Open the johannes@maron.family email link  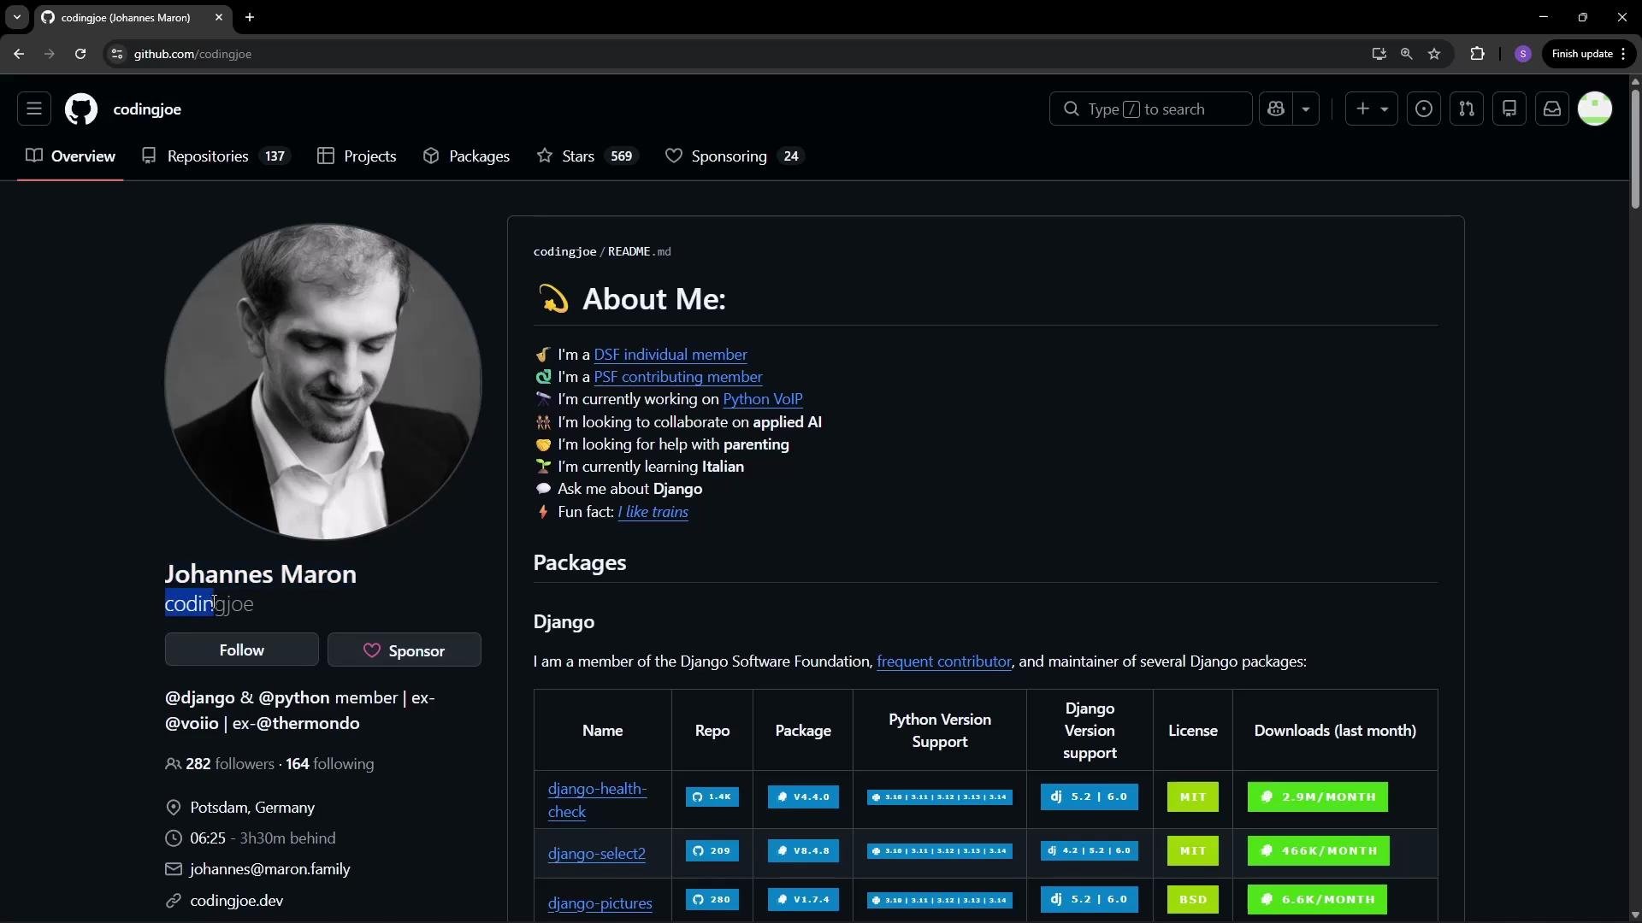[270, 869]
